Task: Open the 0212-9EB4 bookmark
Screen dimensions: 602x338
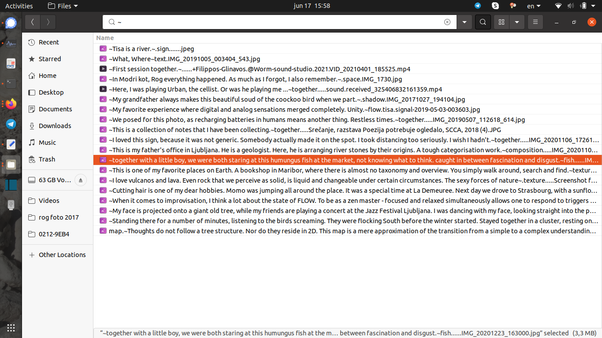Action: pos(58,234)
